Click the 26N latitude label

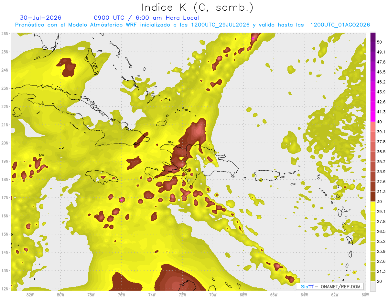coord(5,34)
